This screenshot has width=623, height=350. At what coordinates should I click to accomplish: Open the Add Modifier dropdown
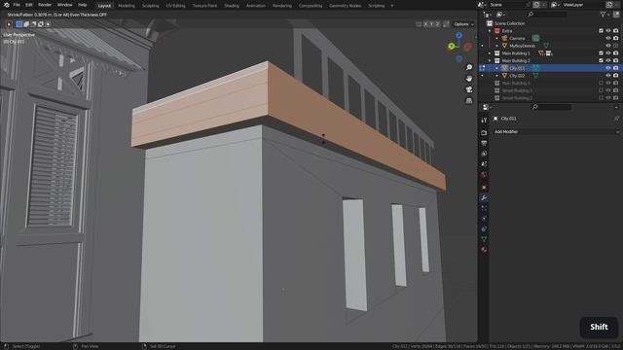556,132
